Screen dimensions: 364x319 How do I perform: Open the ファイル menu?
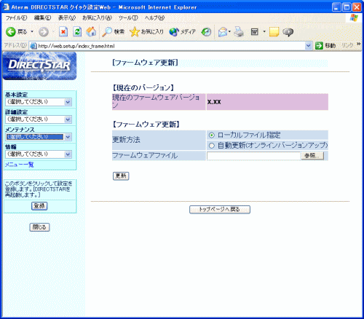click(16, 18)
